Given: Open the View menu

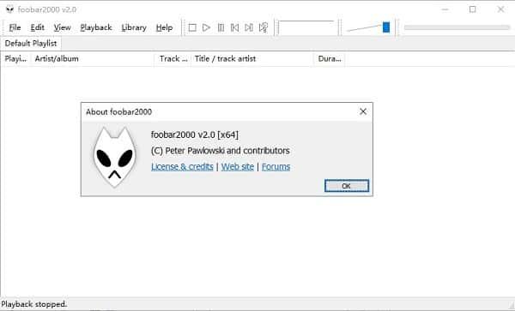Looking at the screenshot, I should click(x=62, y=27).
